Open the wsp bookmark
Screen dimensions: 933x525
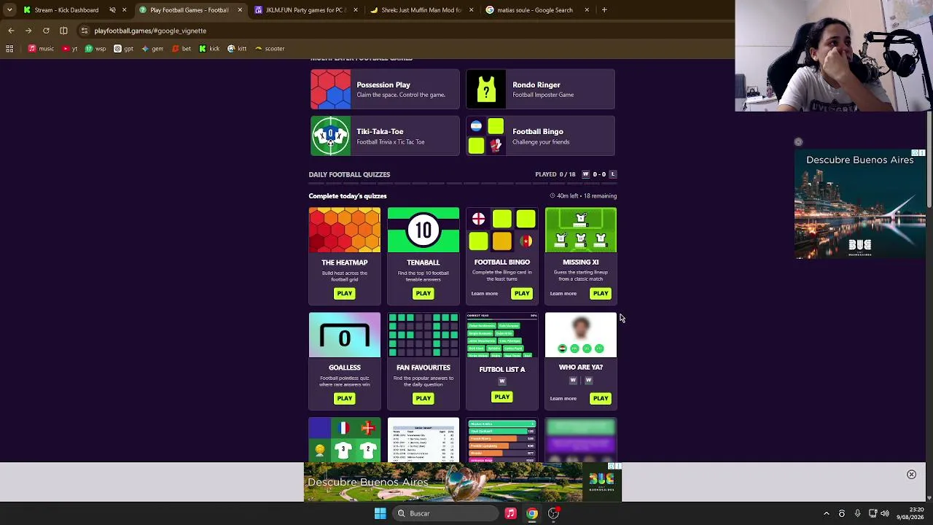click(x=95, y=49)
